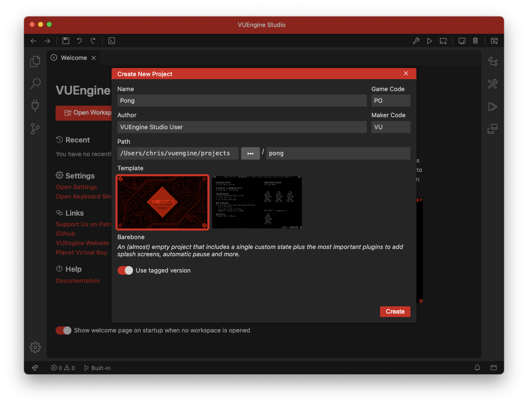Image resolution: width=528 pixels, height=406 pixels.
Task: Click the Name field containing Pong
Action: tap(242, 101)
